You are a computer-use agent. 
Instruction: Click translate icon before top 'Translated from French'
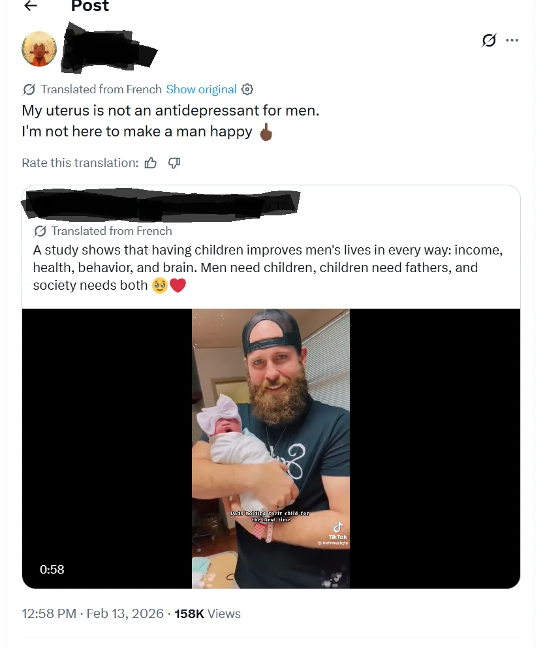pos(29,89)
